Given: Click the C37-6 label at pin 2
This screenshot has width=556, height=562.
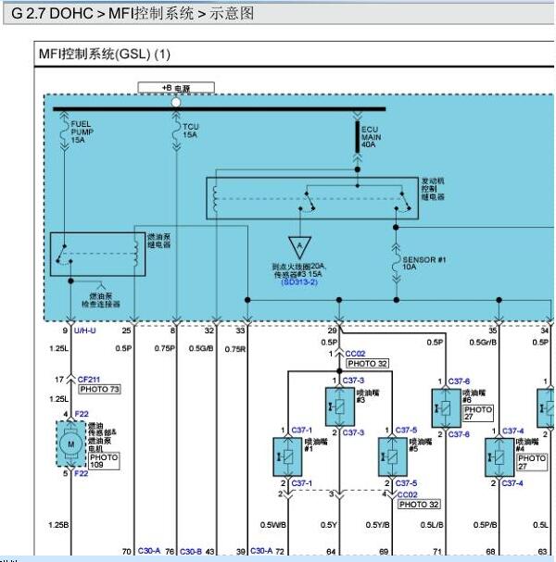Looking at the screenshot, I should point(459,434).
